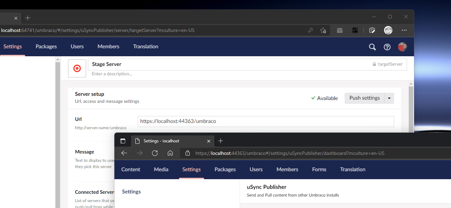Click the Url field with https://localhost:44363/umbraco
Image resolution: width=451 pixels, height=208 pixels.
(266, 121)
